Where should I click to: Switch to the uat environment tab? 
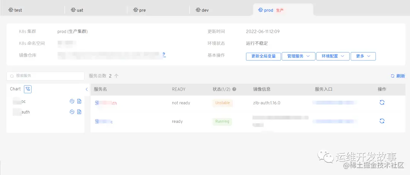click(x=77, y=10)
